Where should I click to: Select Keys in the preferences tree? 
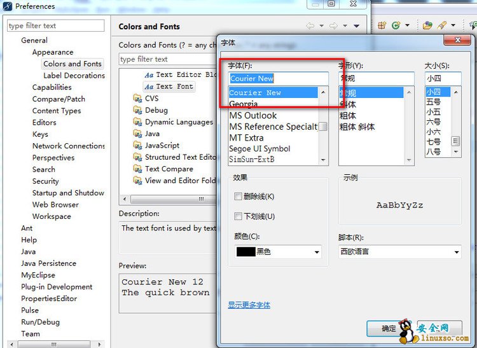point(40,134)
